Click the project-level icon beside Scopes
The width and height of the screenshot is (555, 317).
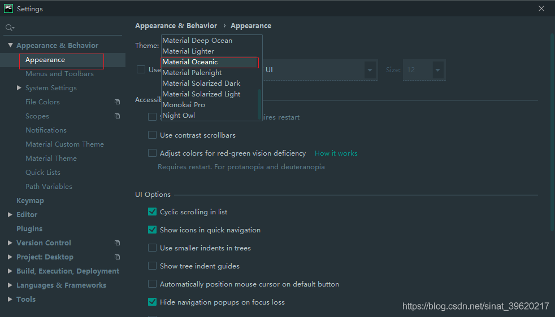[117, 116]
